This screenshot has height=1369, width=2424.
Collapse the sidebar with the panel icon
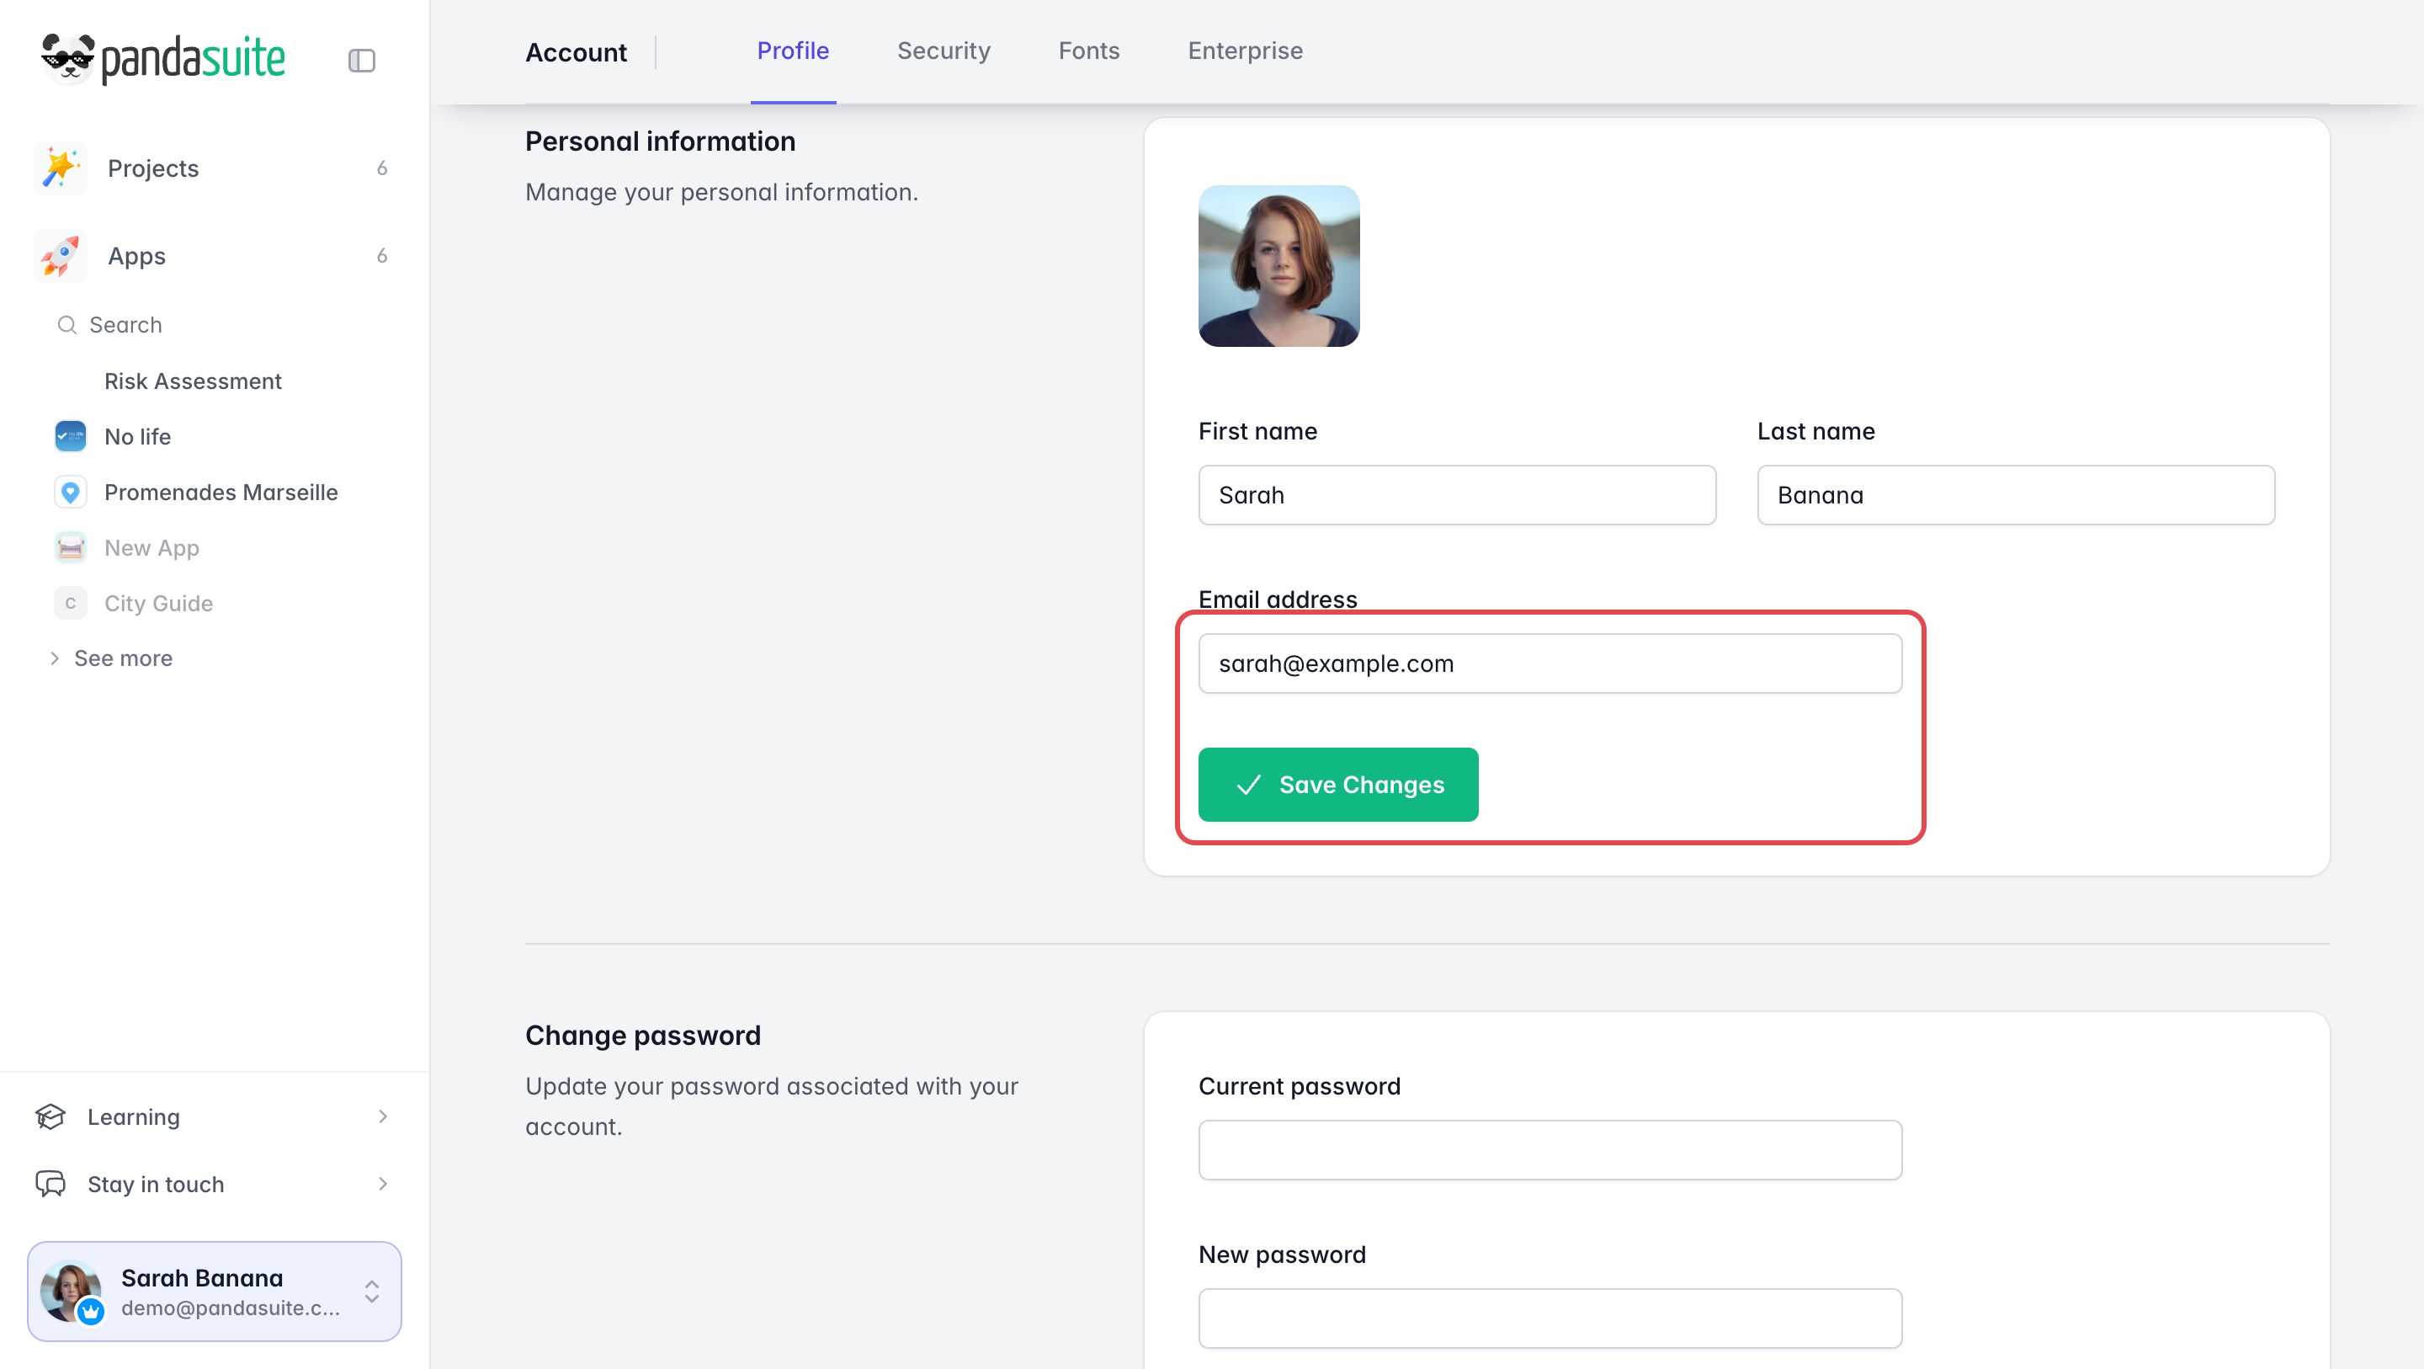click(x=361, y=61)
